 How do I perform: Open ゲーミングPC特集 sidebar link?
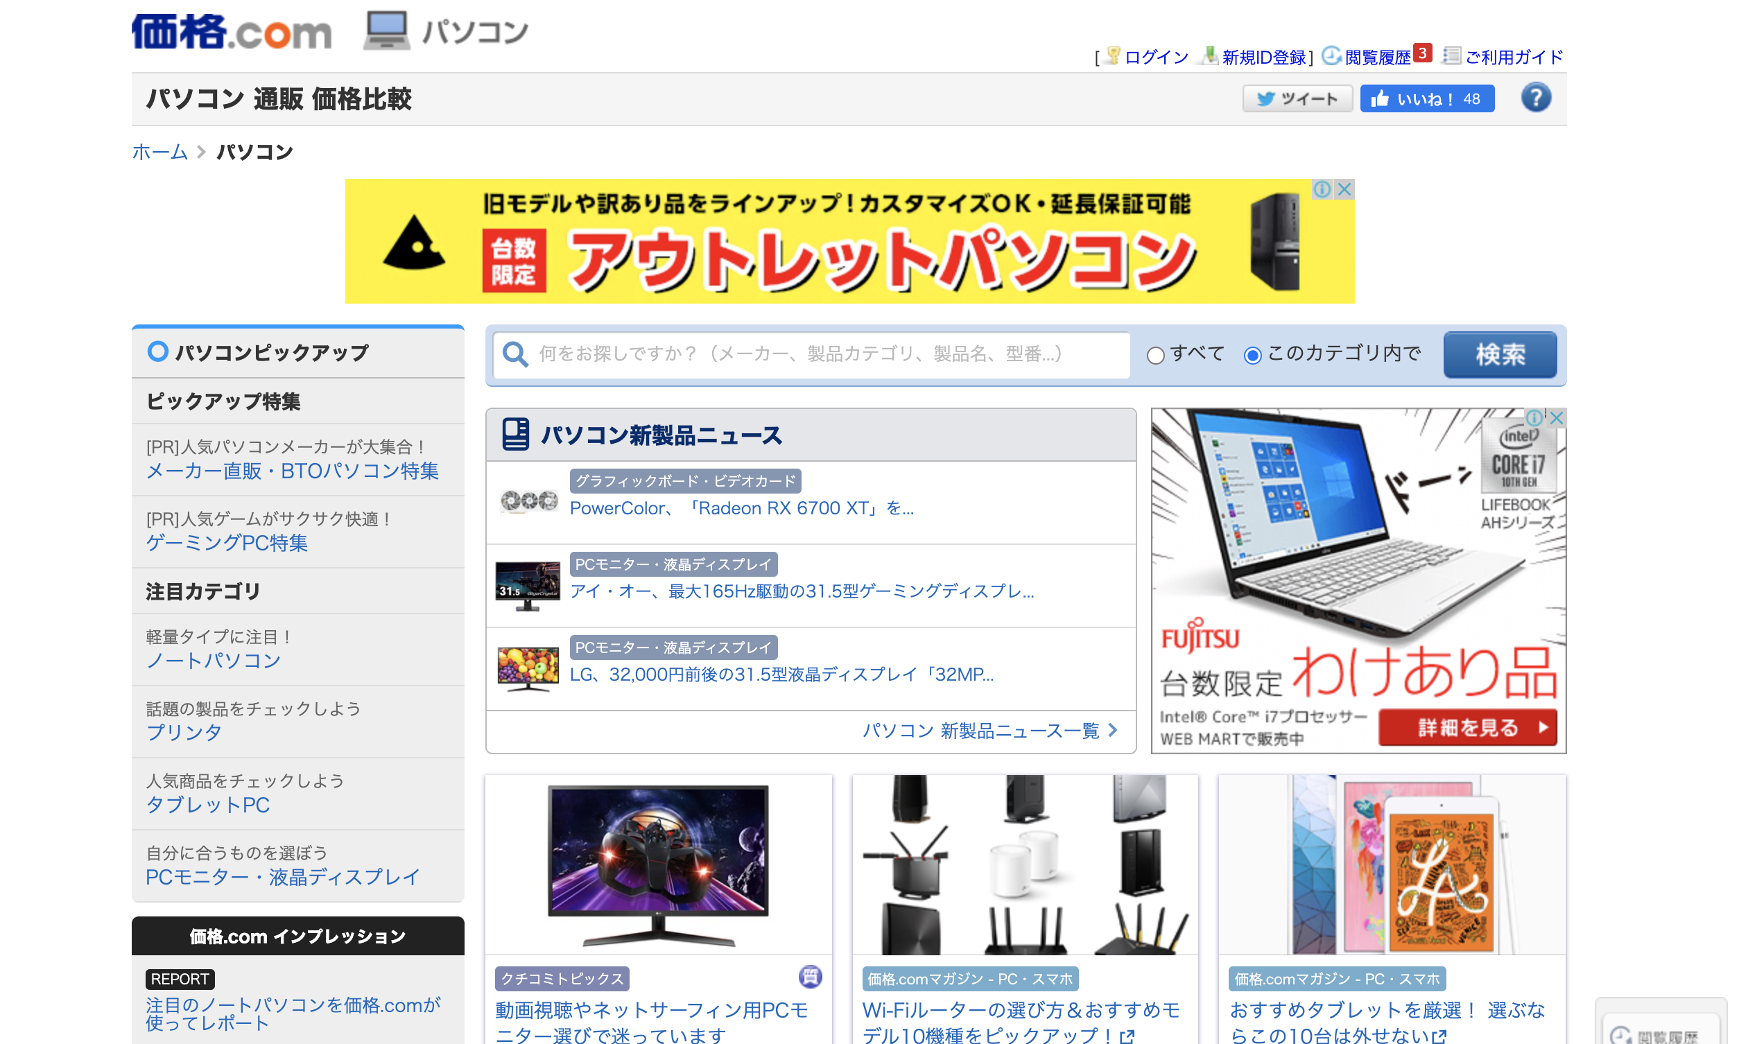pos(227,542)
